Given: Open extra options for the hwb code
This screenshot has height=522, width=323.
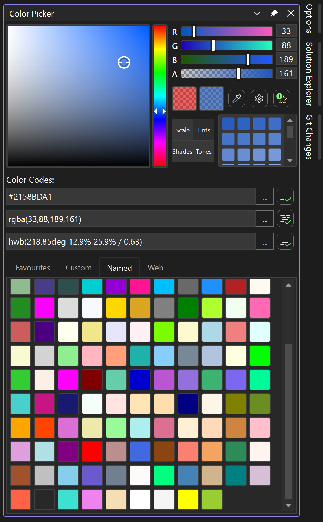Looking at the screenshot, I should pyautogui.click(x=265, y=241).
